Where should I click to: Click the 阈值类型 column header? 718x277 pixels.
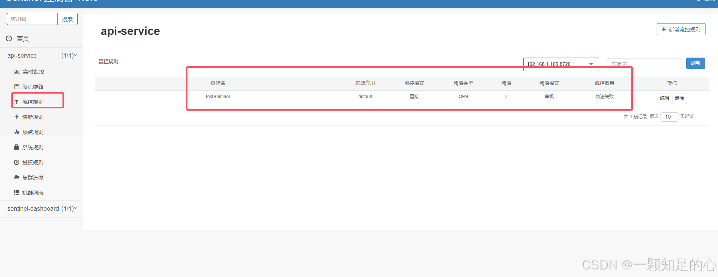click(463, 83)
